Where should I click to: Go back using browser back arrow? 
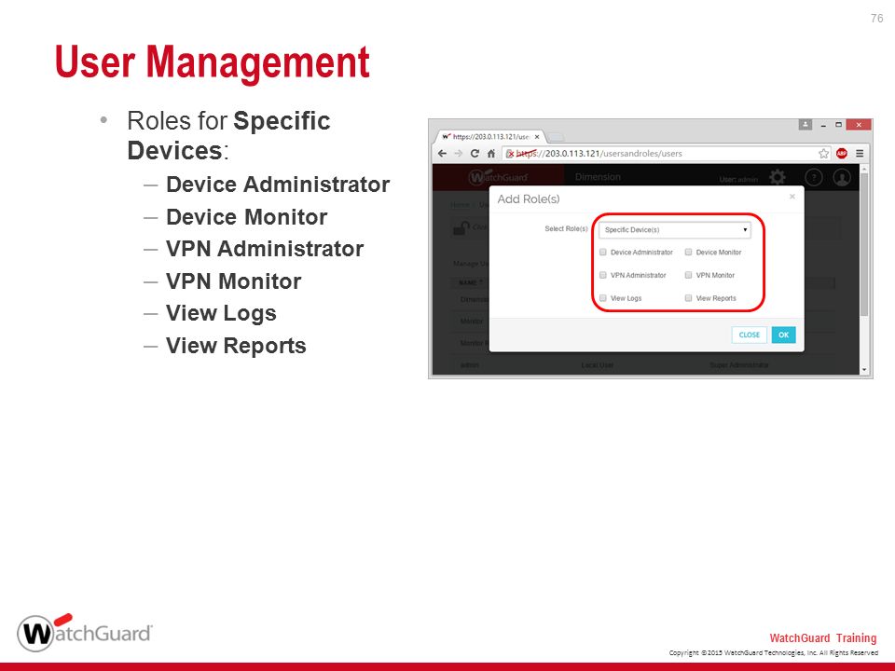tap(442, 154)
